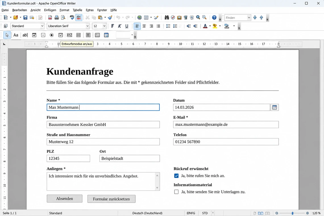
Task: Click the Document as E-mail icon
Action: 32,18
